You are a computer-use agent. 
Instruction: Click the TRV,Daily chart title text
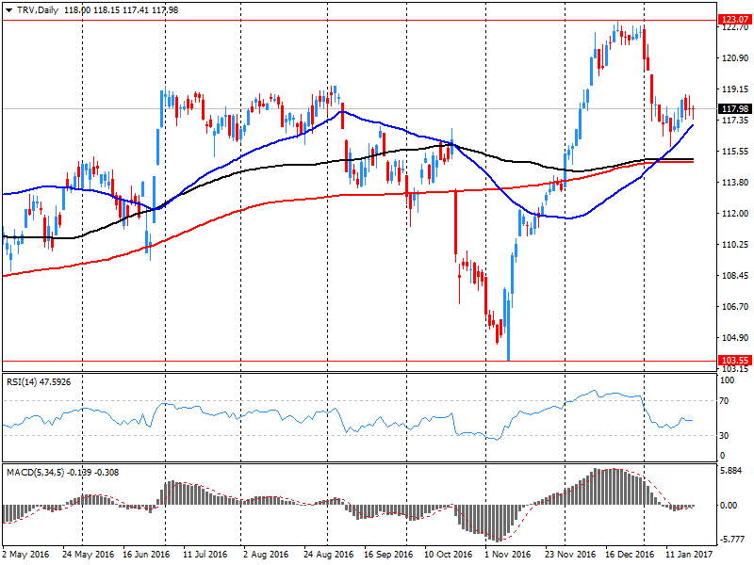(38, 10)
